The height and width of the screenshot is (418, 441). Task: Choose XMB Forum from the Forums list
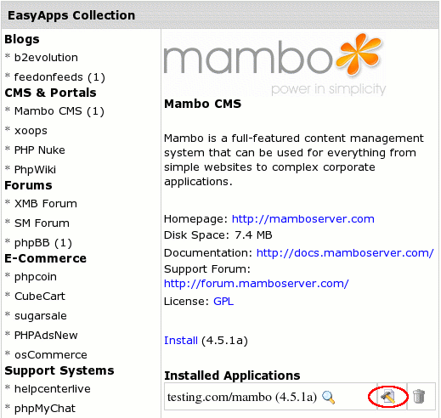pos(46,204)
